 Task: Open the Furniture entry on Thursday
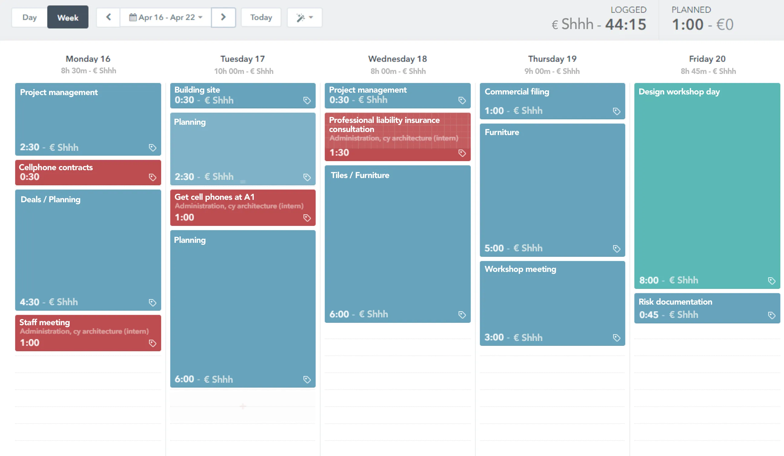pos(552,190)
